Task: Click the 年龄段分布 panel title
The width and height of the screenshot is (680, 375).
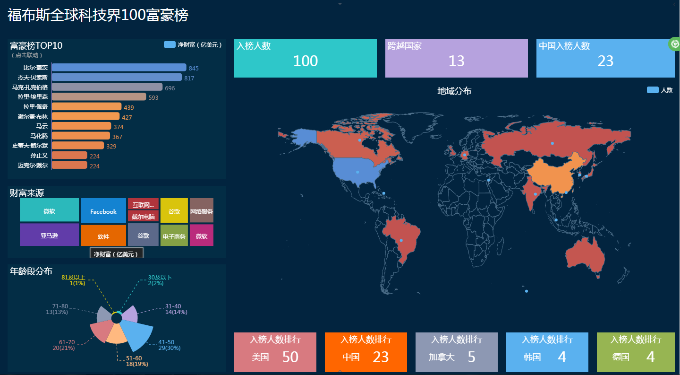Action: point(31,271)
